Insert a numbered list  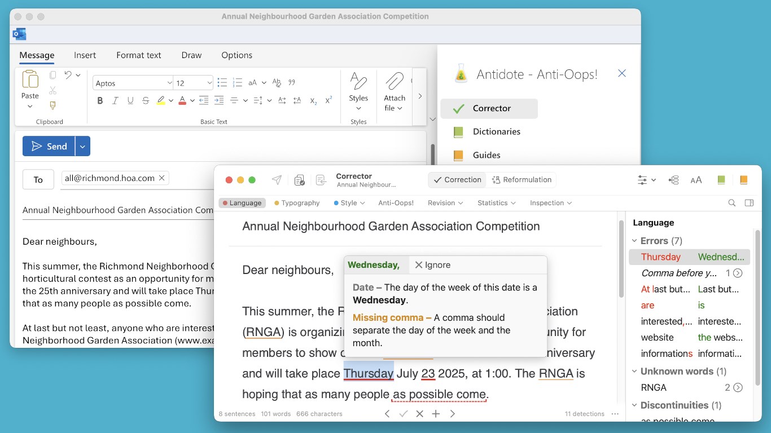[237, 83]
